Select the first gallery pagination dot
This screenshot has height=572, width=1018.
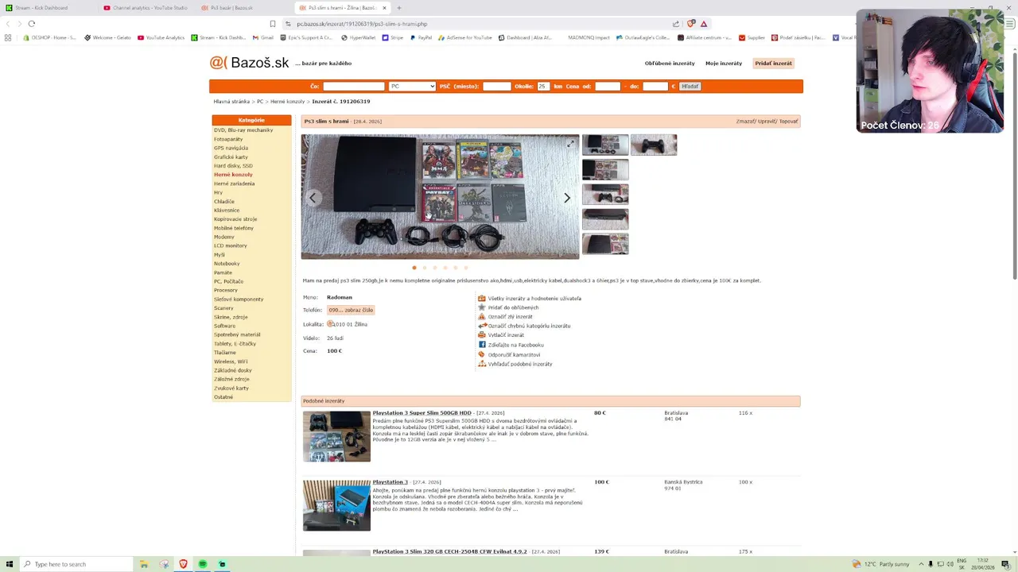(x=414, y=268)
